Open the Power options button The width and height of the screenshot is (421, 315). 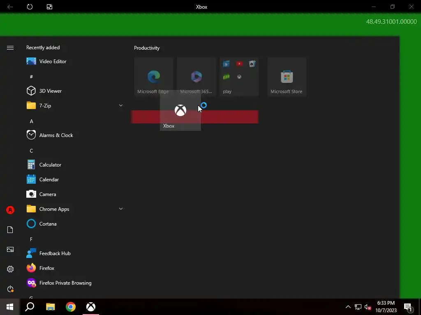pyautogui.click(x=10, y=289)
